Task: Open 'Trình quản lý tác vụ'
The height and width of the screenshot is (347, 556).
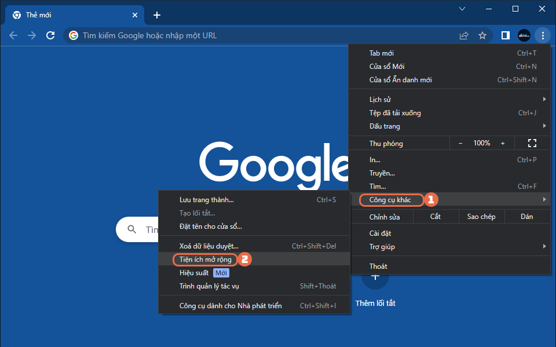Action: [x=254, y=286]
